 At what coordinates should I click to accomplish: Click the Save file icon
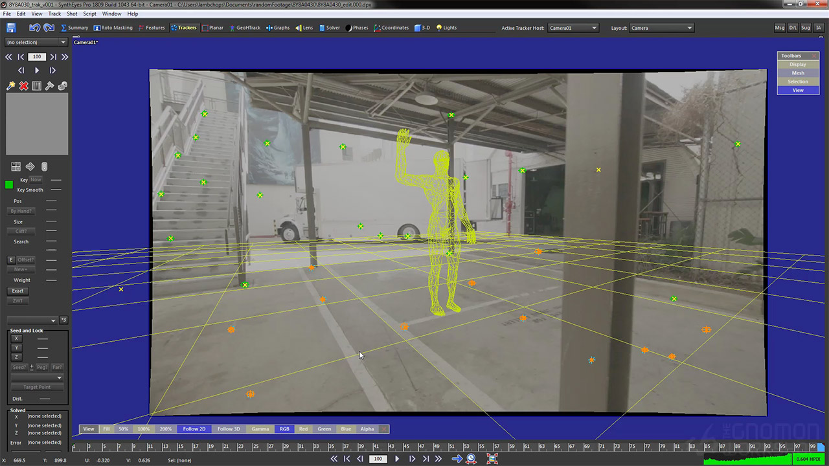point(11,28)
